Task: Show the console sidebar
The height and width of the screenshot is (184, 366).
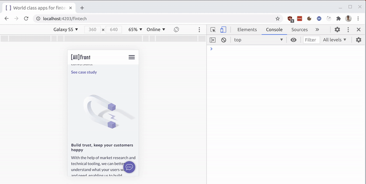Action: tap(213, 40)
